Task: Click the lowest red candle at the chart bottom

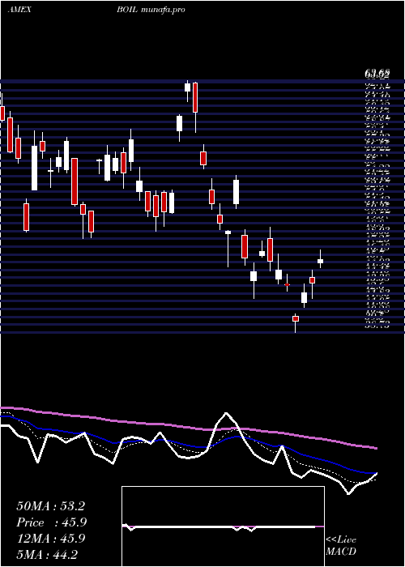Action: tap(296, 318)
